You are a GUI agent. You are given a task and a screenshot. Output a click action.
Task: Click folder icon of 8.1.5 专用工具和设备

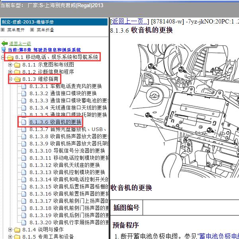(x=17, y=237)
